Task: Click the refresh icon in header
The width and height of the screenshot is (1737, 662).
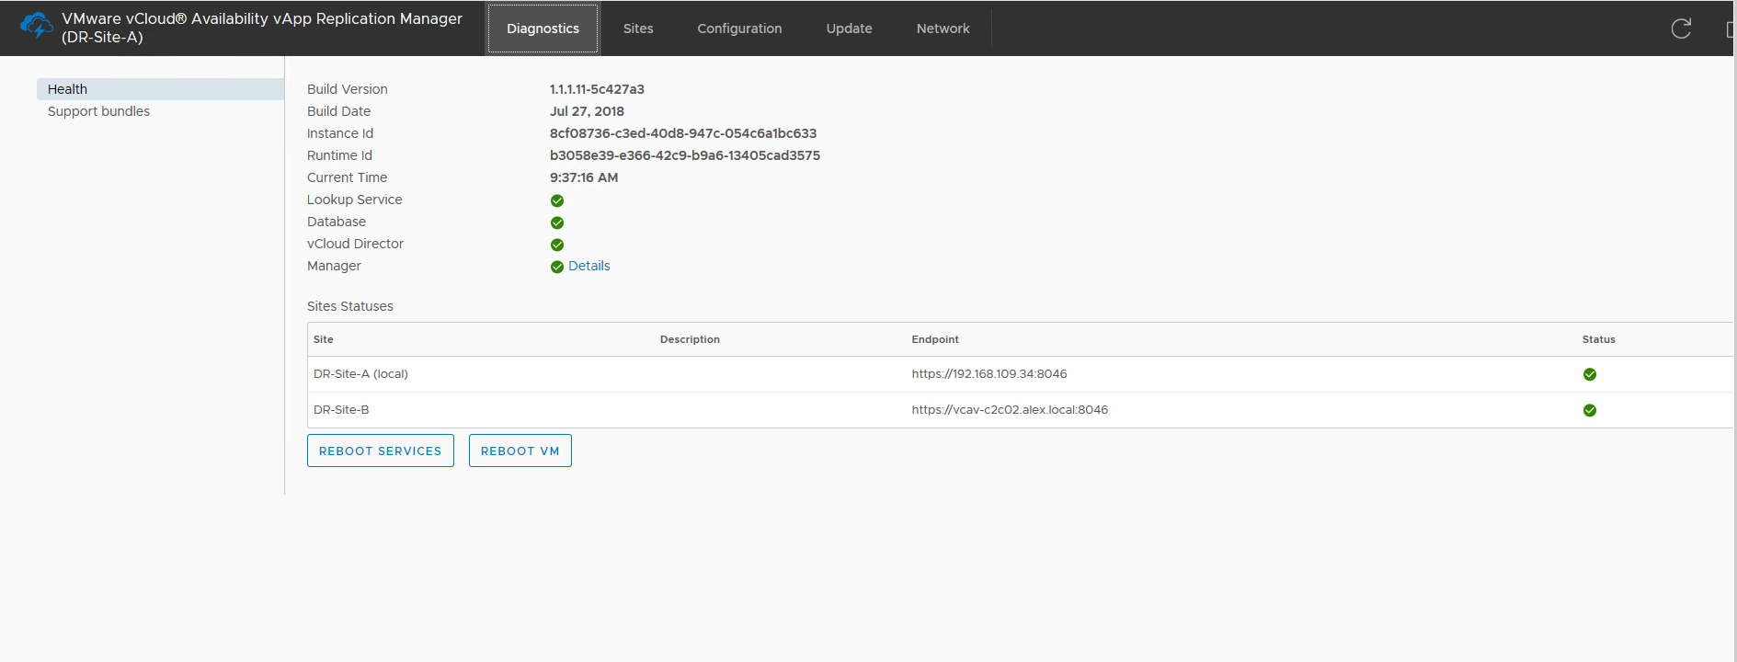Action: click(1681, 29)
